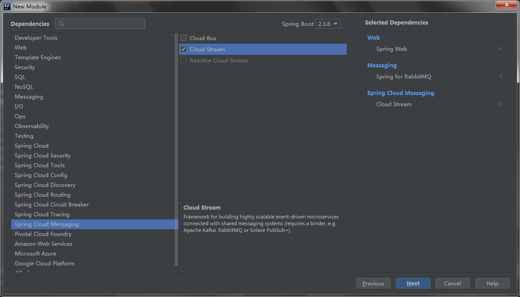Screen dimensions: 520x297
Task: Click the Reactive Cloud Stream label
Action: (x=219, y=61)
